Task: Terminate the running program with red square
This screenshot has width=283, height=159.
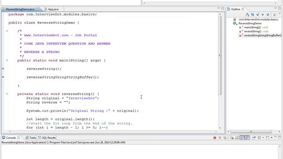Action: (x=215, y=138)
